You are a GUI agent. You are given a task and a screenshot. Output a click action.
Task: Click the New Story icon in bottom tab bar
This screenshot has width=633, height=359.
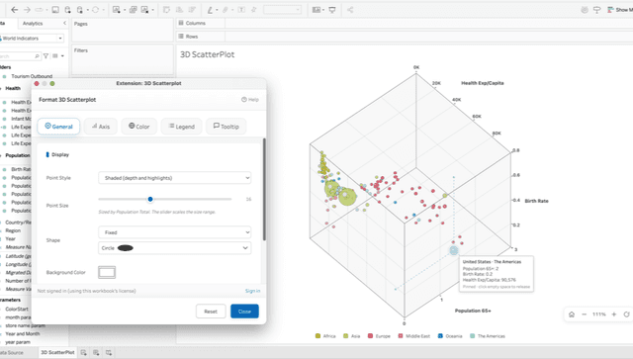tap(109, 352)
